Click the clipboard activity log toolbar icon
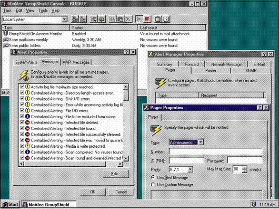Screen dimensions: 279x209 (158, 19)
